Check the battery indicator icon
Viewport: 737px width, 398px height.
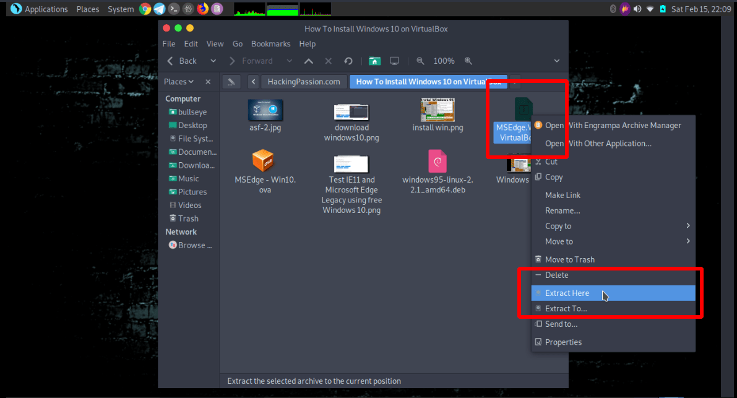[x=663, y=9]
